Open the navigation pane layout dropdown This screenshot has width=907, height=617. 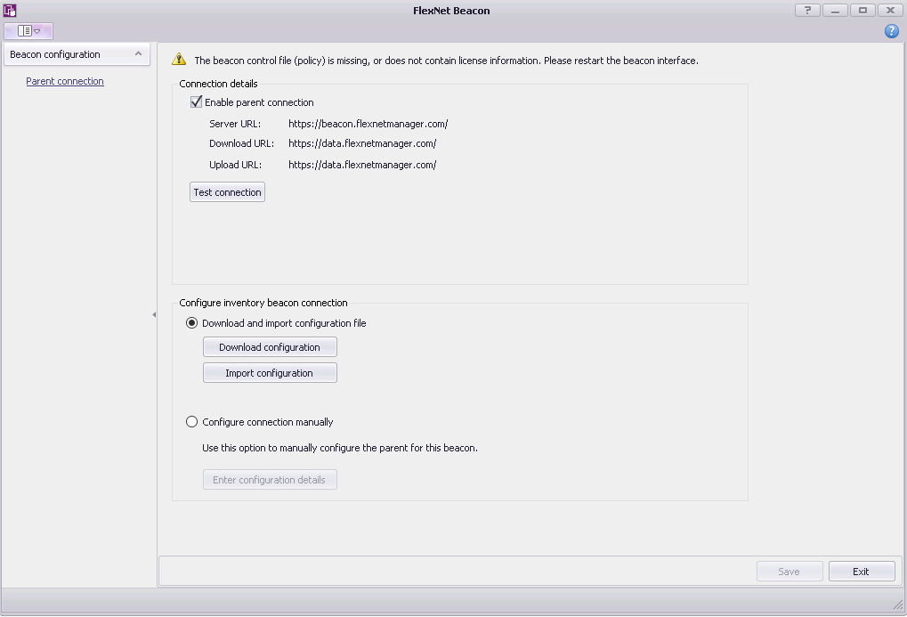(x=28, y=30)
